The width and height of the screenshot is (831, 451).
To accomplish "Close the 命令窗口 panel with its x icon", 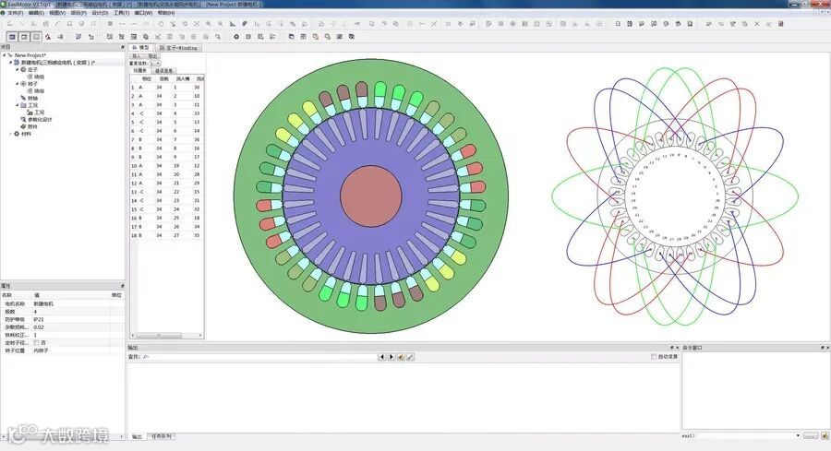I will [x=828, y=348].
